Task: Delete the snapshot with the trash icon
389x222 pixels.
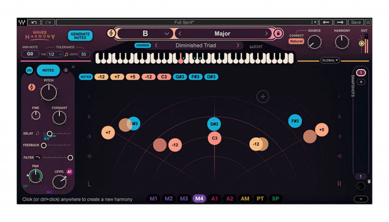Action: click(369, 182)
